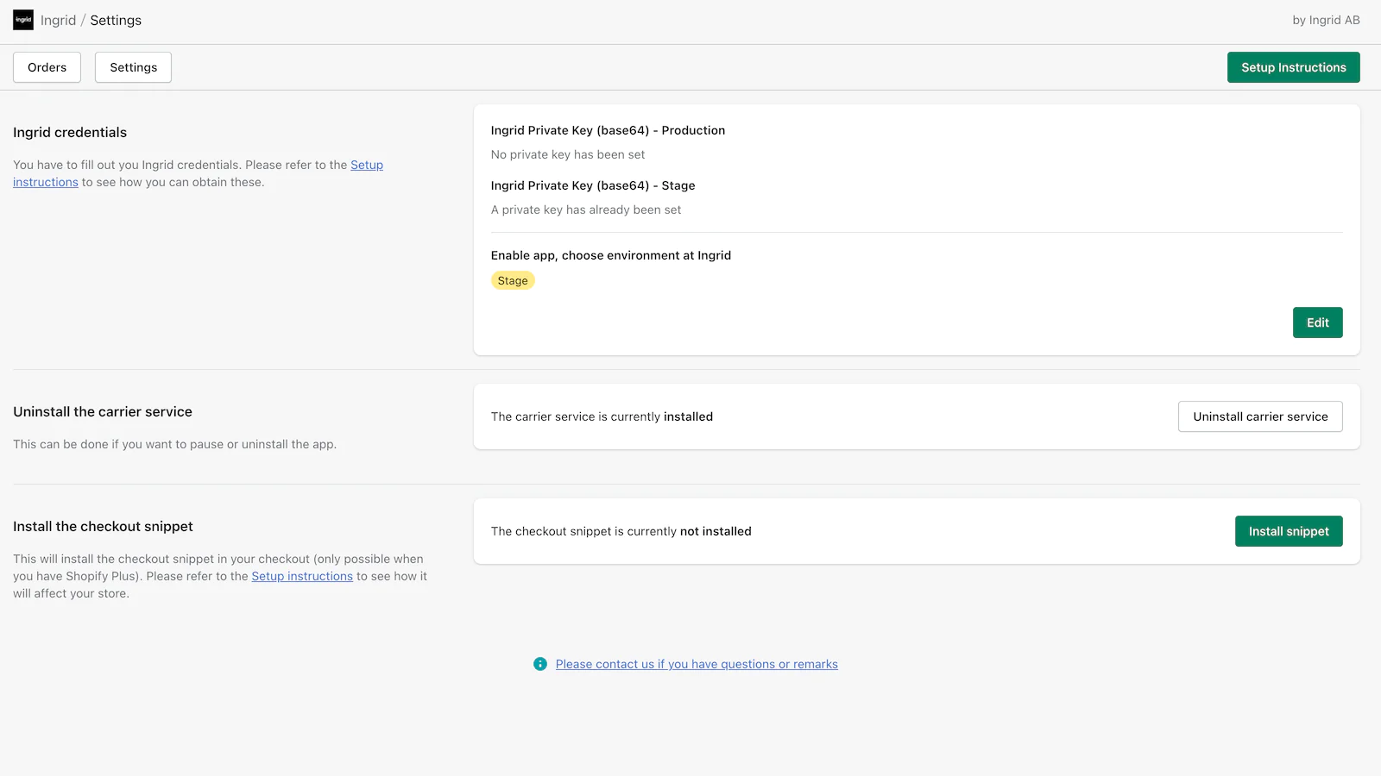
Task: Click 'A private key has already been set'
Action: pos(586,210)
